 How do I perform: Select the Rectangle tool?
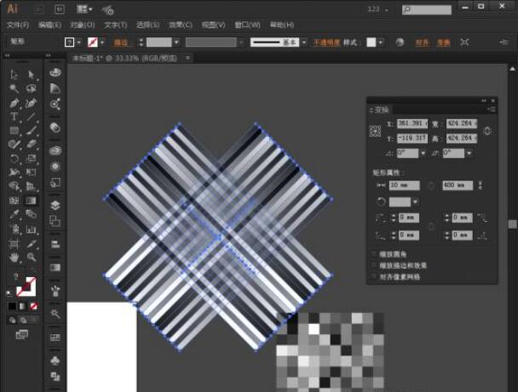point(14,131)
